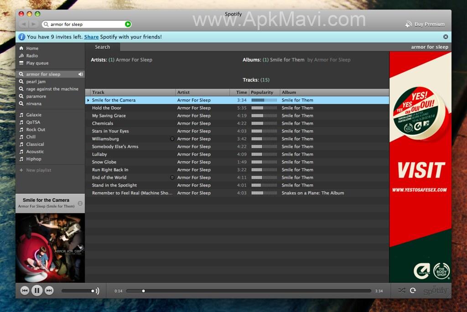Dismiss the invites notification banner
The width and height of the screenshot is (467, 312).
click(446, 37)
